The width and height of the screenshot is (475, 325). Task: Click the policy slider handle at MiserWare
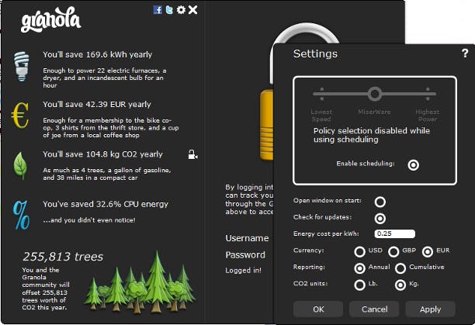tap(375, 94)
